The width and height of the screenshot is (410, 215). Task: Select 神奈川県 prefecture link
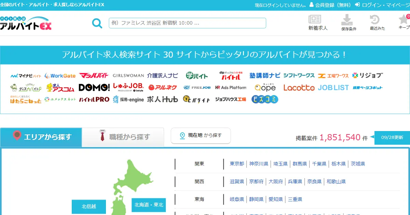pos(259,164)
